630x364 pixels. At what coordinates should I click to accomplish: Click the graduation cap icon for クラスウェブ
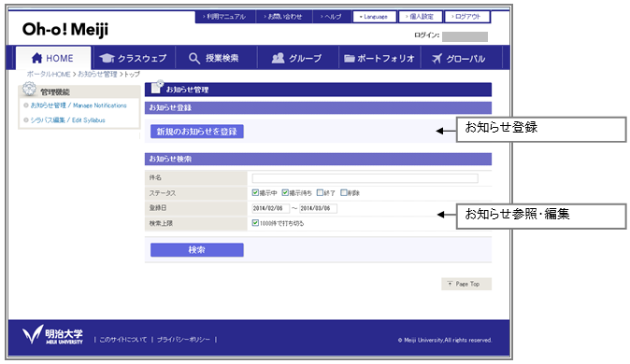tap(107, 58)
